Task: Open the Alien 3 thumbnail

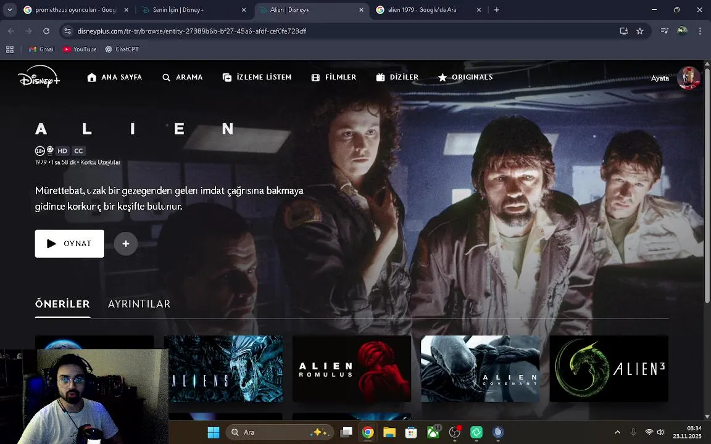Action: tap(609, 369)
